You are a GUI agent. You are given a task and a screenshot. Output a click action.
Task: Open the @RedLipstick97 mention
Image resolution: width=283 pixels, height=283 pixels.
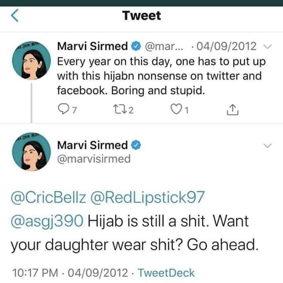(x=148, y=198)
